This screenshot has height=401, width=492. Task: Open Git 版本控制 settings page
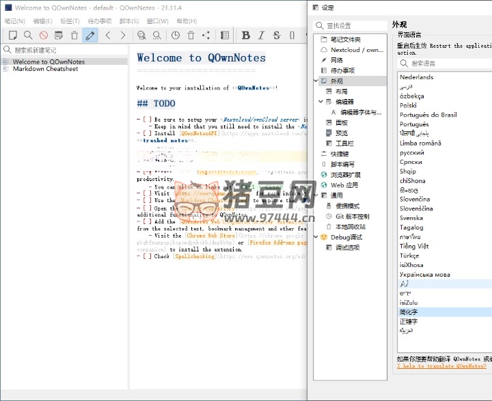tap(352, 217)
